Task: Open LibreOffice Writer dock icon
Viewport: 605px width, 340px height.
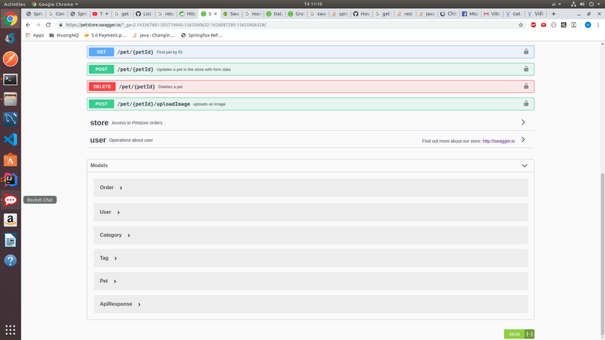Action: click(x=10, y=240)
